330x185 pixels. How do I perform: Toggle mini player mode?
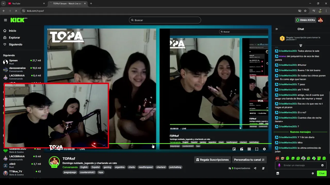point(234,149)
